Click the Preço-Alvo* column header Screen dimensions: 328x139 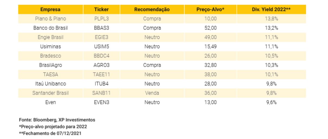(210, 9)
